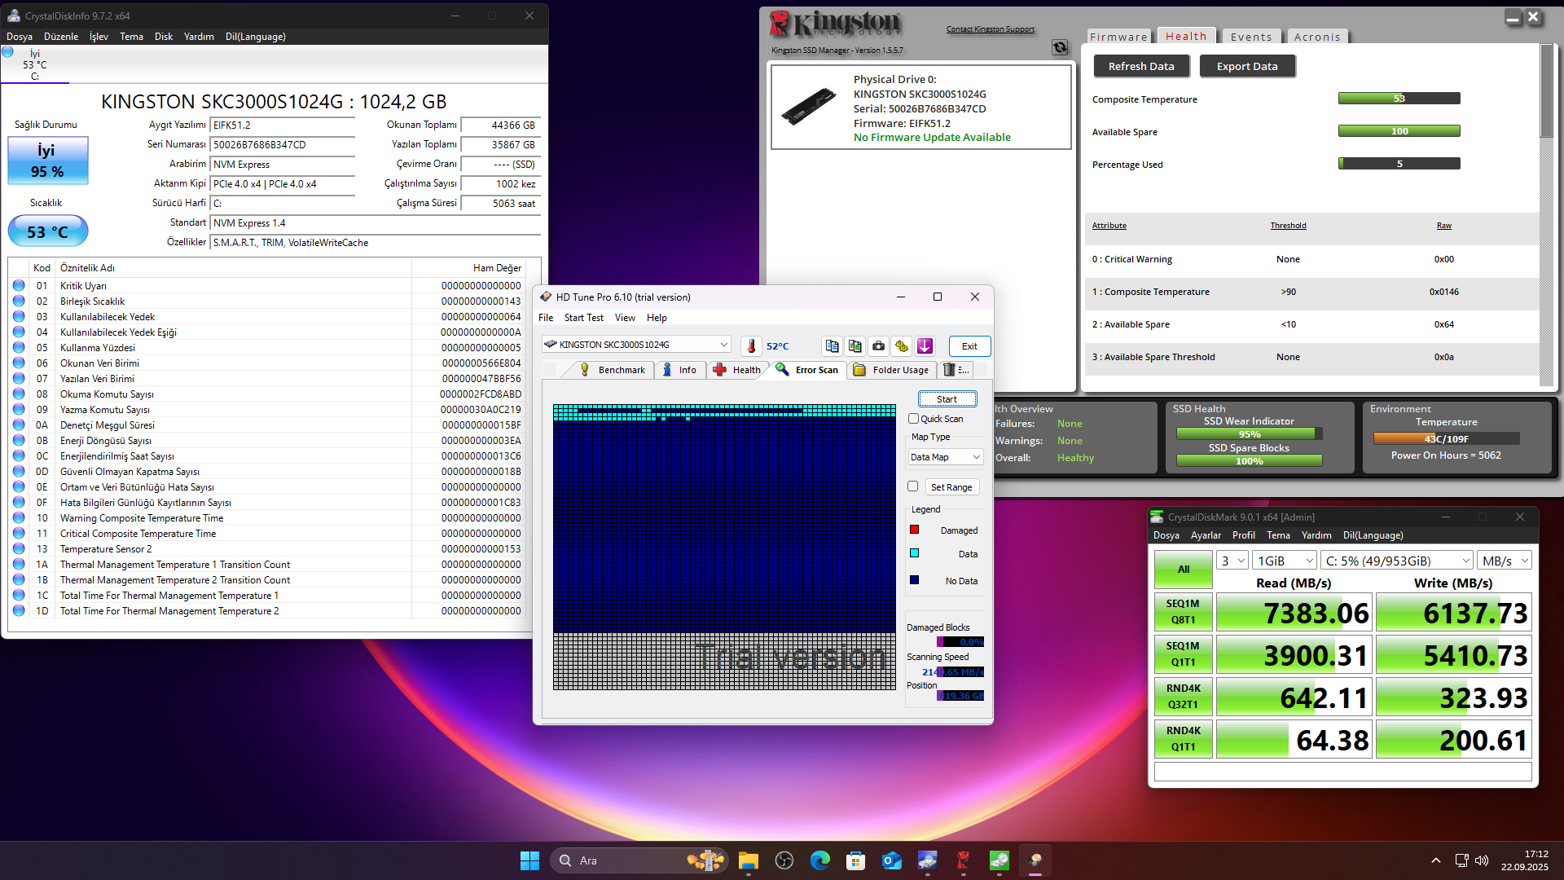The width and height of the screenshot is (1564, 880).
Task: Open the HD Tune options gear icon
Action: click(x=902, y=346)
